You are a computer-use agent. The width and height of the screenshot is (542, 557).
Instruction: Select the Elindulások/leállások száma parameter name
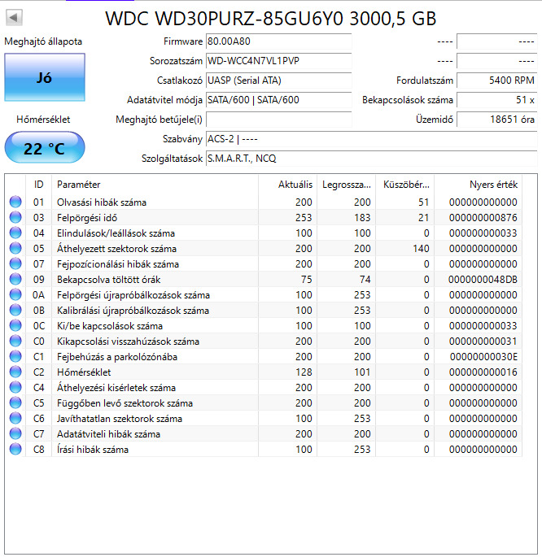click(116, 233)
